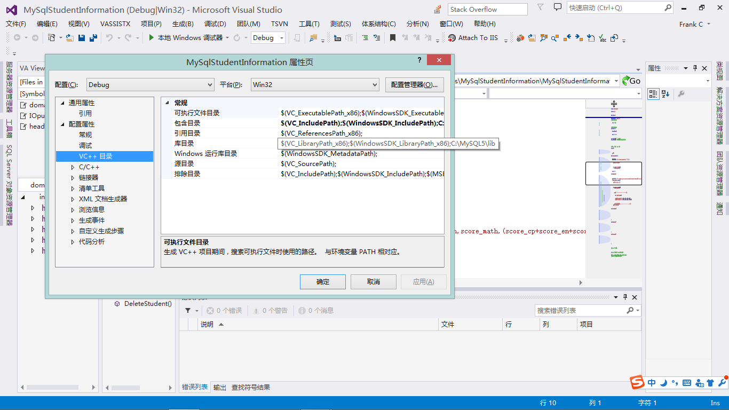The height and width of the screenshot is (410, 729).
Task: Open the VASSISTX menu
Action: pyautogui.click(x=115, y=24)
